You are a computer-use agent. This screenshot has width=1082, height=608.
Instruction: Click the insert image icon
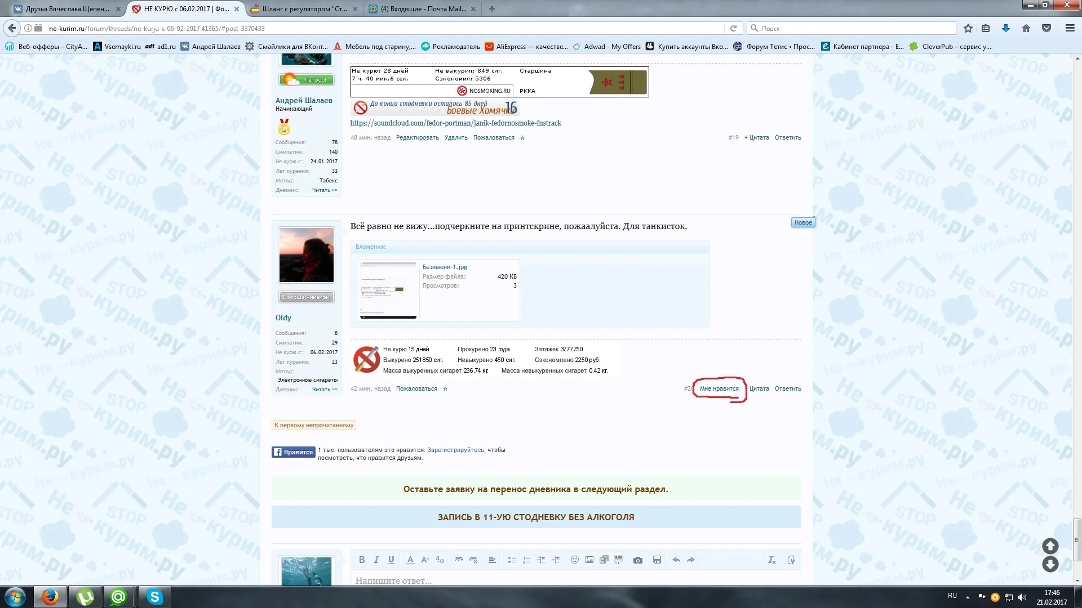click(589, 560)
